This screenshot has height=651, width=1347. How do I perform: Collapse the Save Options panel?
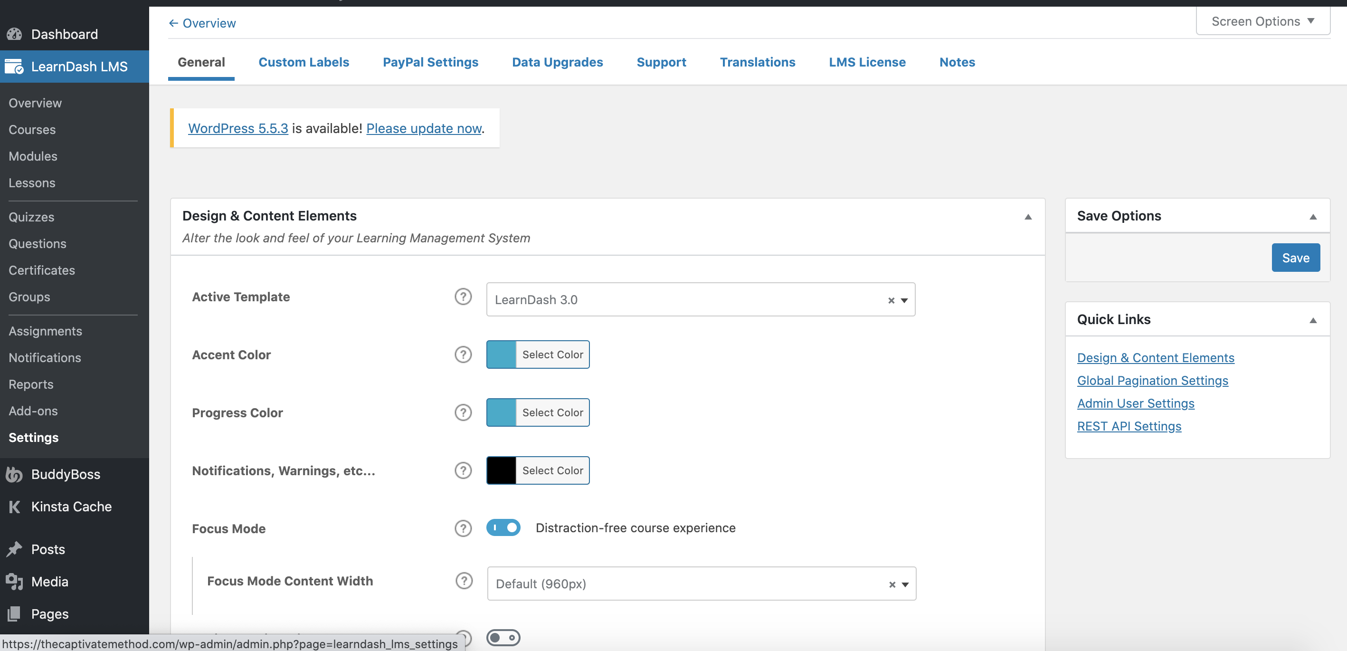tap(1312, 217)
